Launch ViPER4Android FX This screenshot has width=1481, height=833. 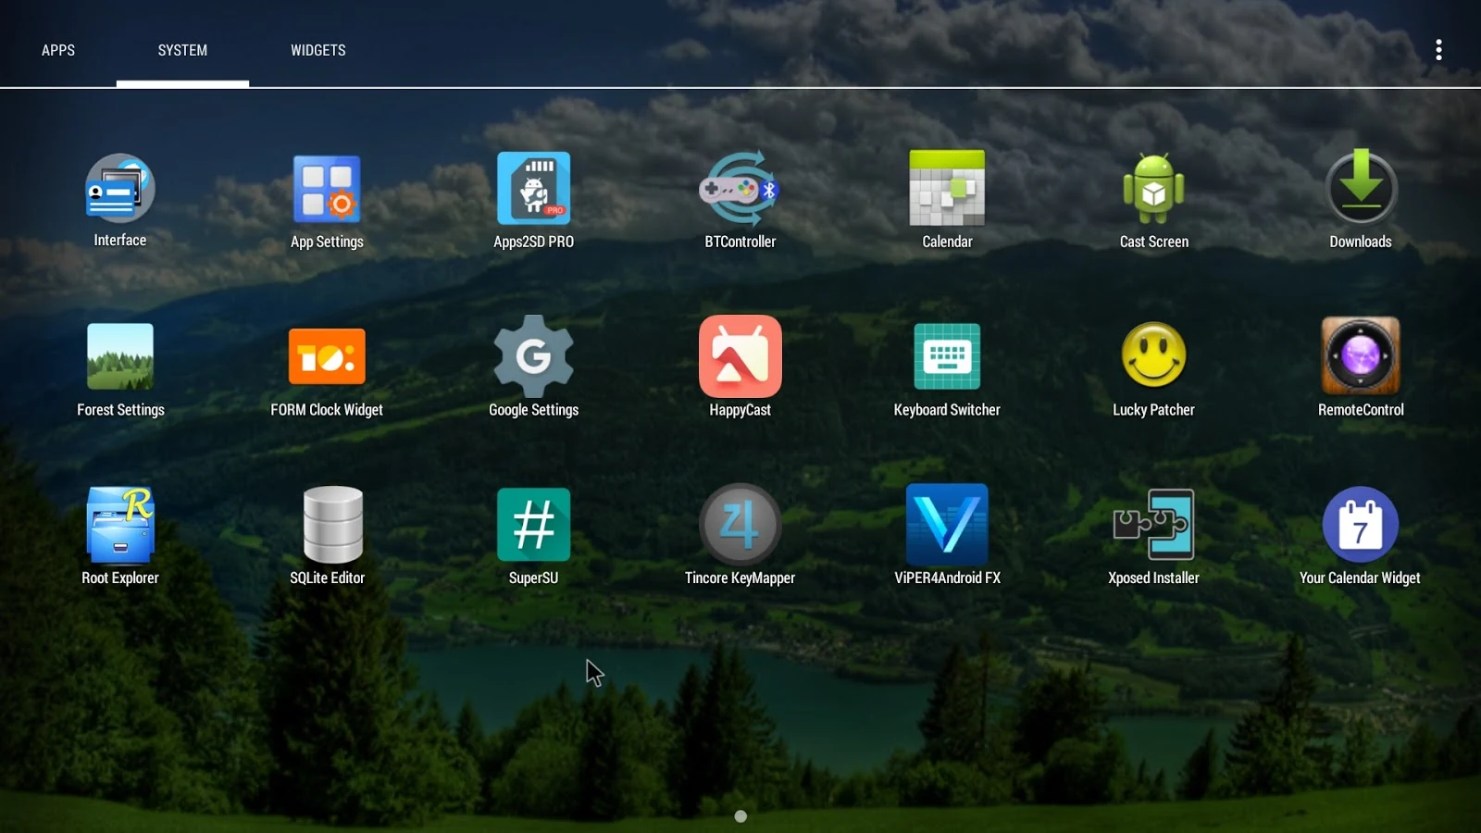tap(947, 525)
